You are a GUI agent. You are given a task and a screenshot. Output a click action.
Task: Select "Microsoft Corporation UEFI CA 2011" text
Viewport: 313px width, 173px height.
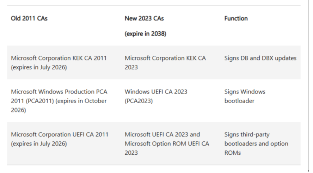pyautogui.click(x=60, y=135)
